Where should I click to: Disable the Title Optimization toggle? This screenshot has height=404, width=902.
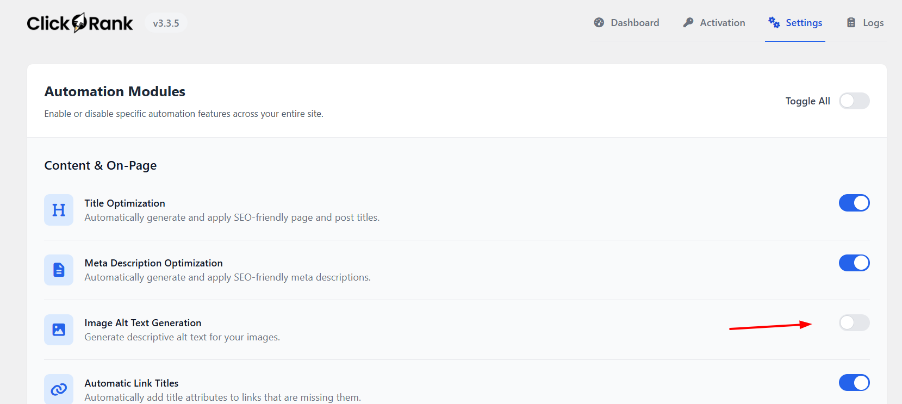coord(854,203)
